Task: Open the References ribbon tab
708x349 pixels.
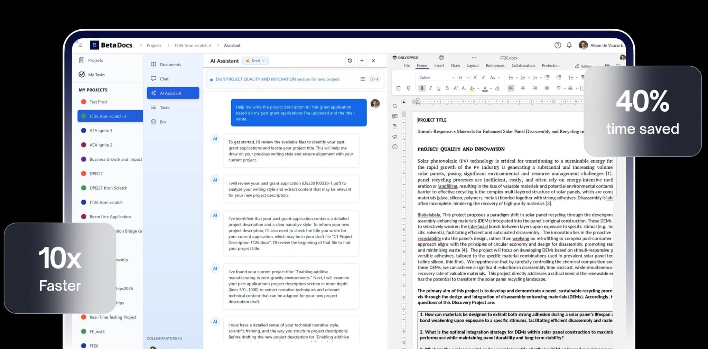Action: click(x=495, y=66)
